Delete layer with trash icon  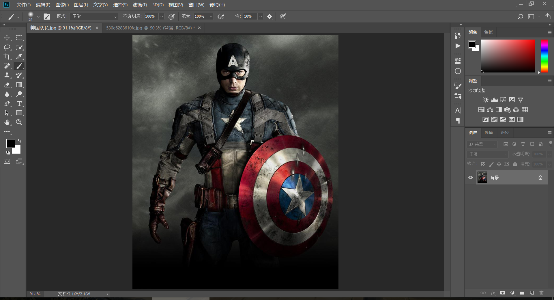[541, 293]
